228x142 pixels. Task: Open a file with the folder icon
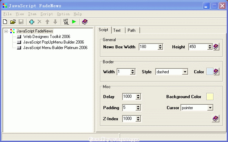pos(13,22)
